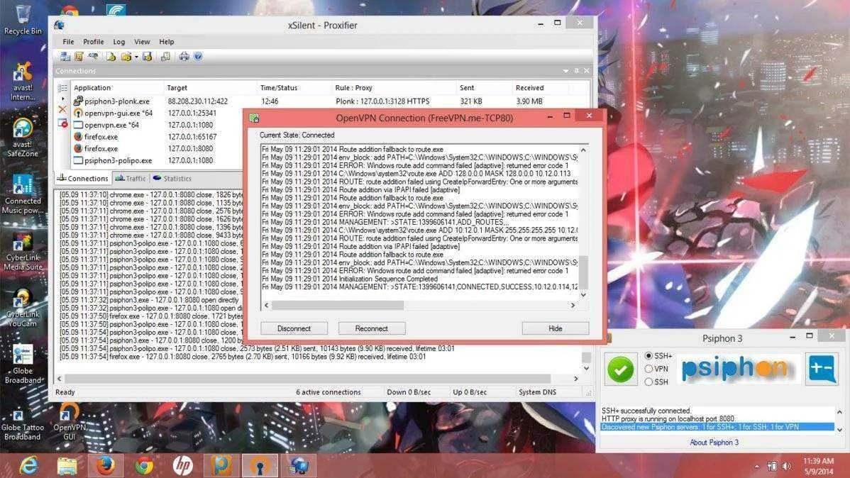Click the blue feedback speech-bubble button in Psiphon

pos(822,369)
